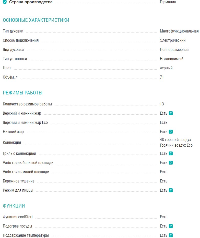Select the Горячий воздух Eco text
This screenshot has height=238, width=200.
click(x=176, y=145)
